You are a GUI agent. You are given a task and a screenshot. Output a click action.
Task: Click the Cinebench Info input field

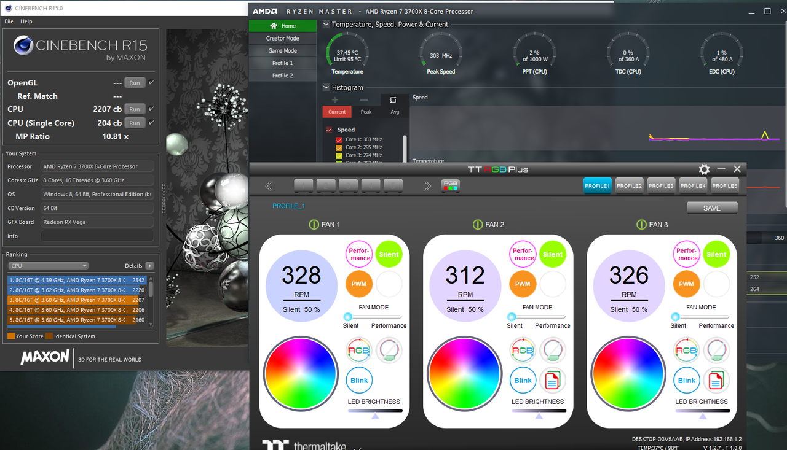pyautogui.click(x=97, y=236)
